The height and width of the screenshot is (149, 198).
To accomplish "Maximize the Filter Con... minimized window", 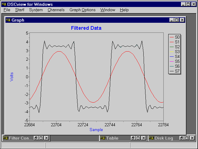I will [41, 138].
